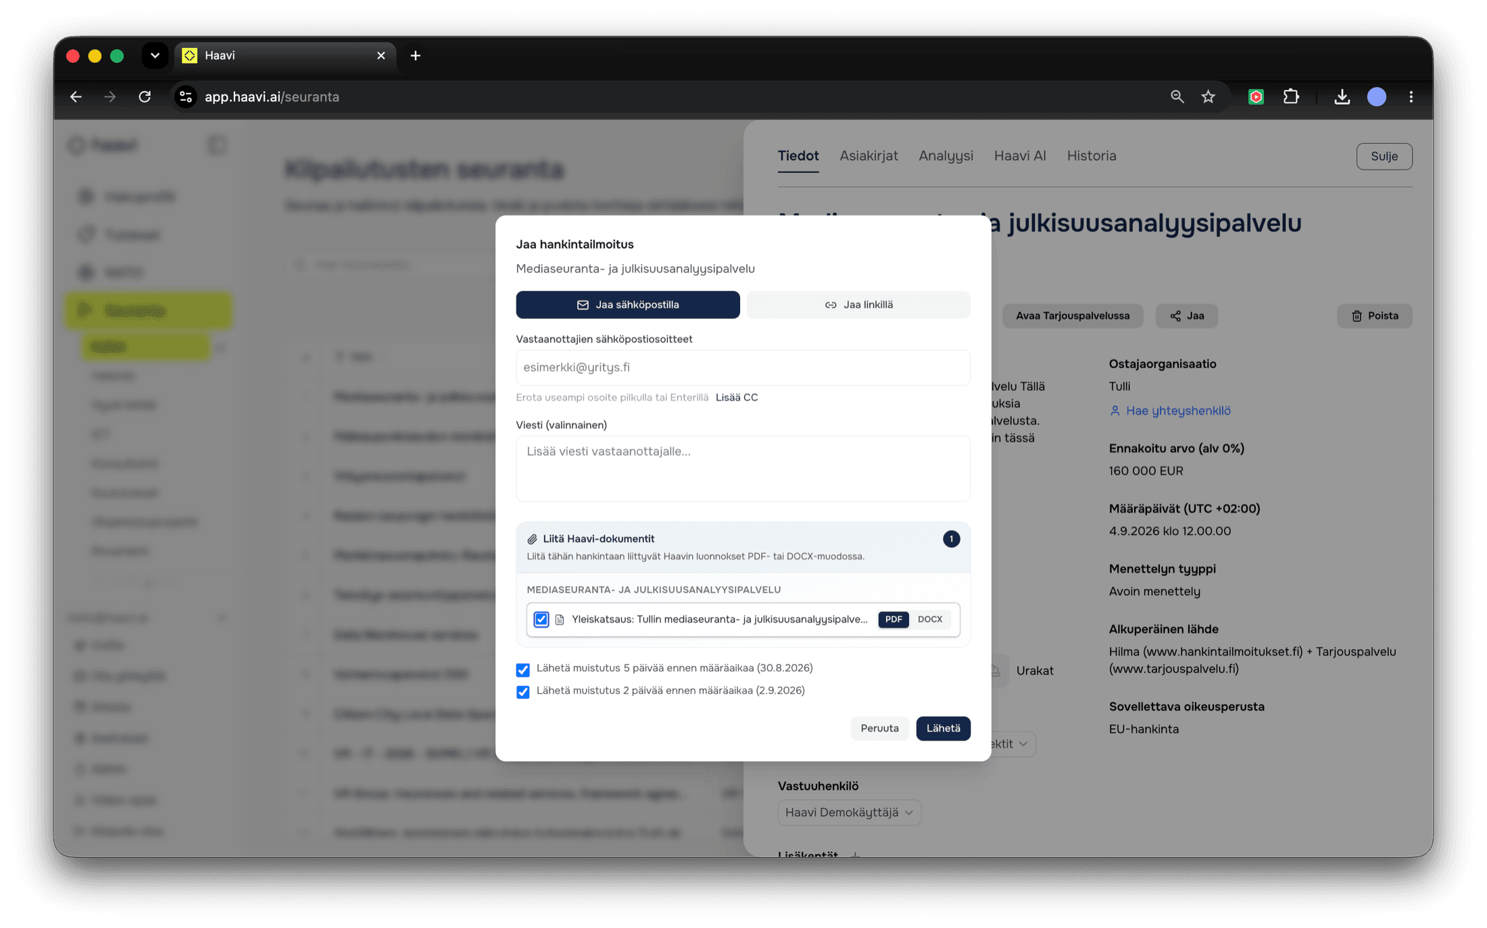Go back with the browser back arrow
The image size is (1487, 928).
point(76,97)
